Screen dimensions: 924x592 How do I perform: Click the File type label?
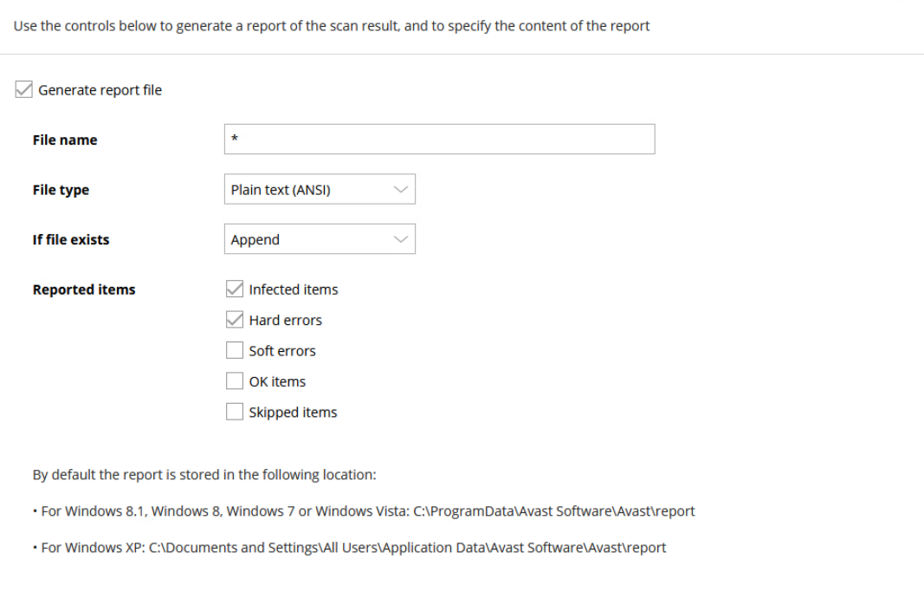pyautogui.click(x=60, y=189)
